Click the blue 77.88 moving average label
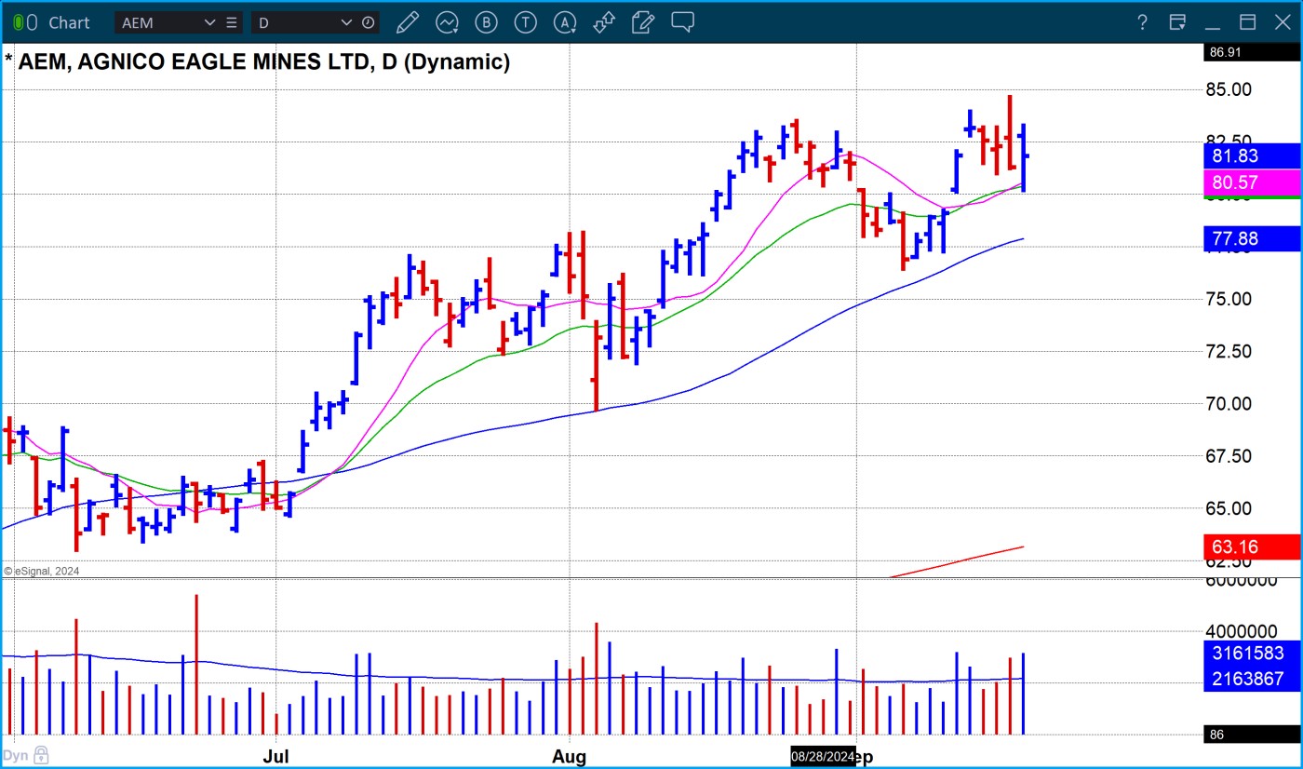The image size is (1303, 769). tap(1252, 238)
